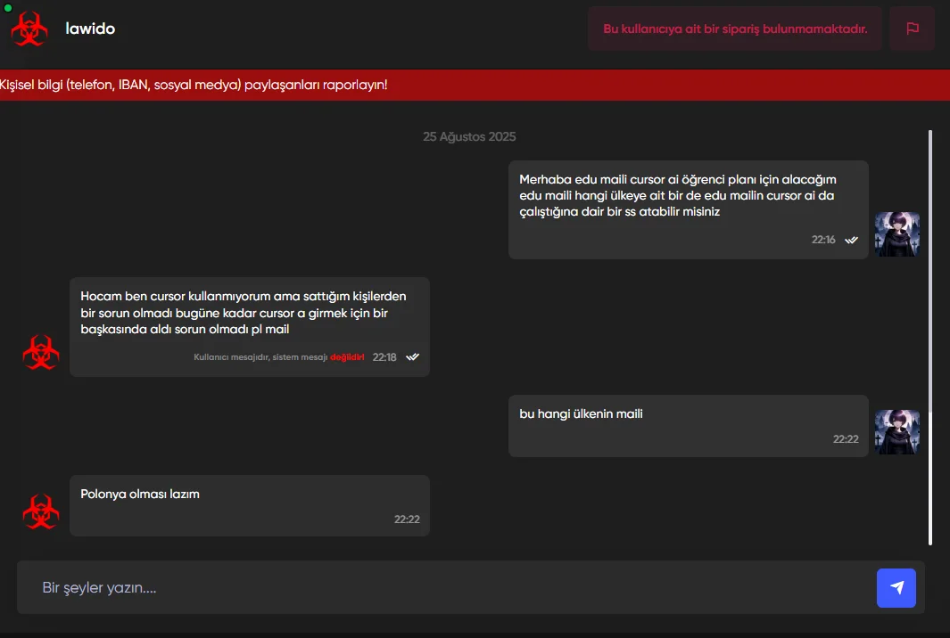Image resolution: width=950 pixels, height=638 pixels.
Task: Click the 22:22 timestamp on the Polonya message
Action: (407, 519)
